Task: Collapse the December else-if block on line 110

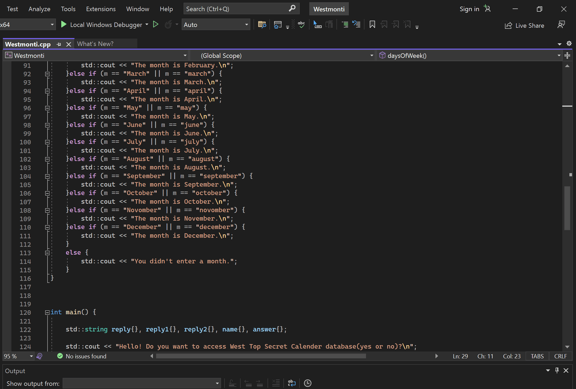Action: [47, 227]
